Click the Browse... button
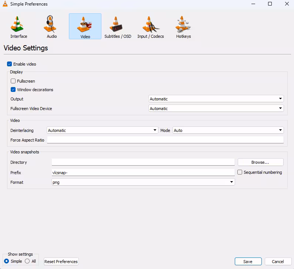Viewport: 294px width, 269px height. tap(260, 162)
